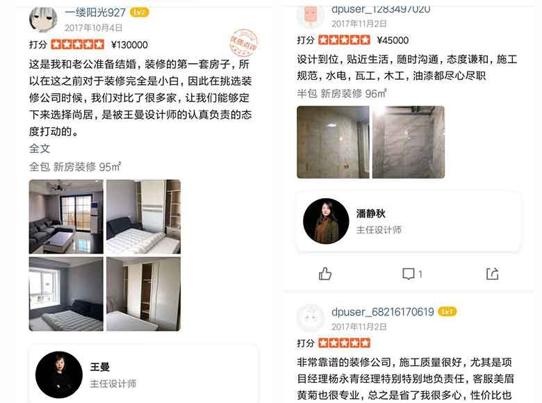Open comments on the dpuser_1283497020 review
The height and width of the screenshot is (403, 542).
(412, 274)
